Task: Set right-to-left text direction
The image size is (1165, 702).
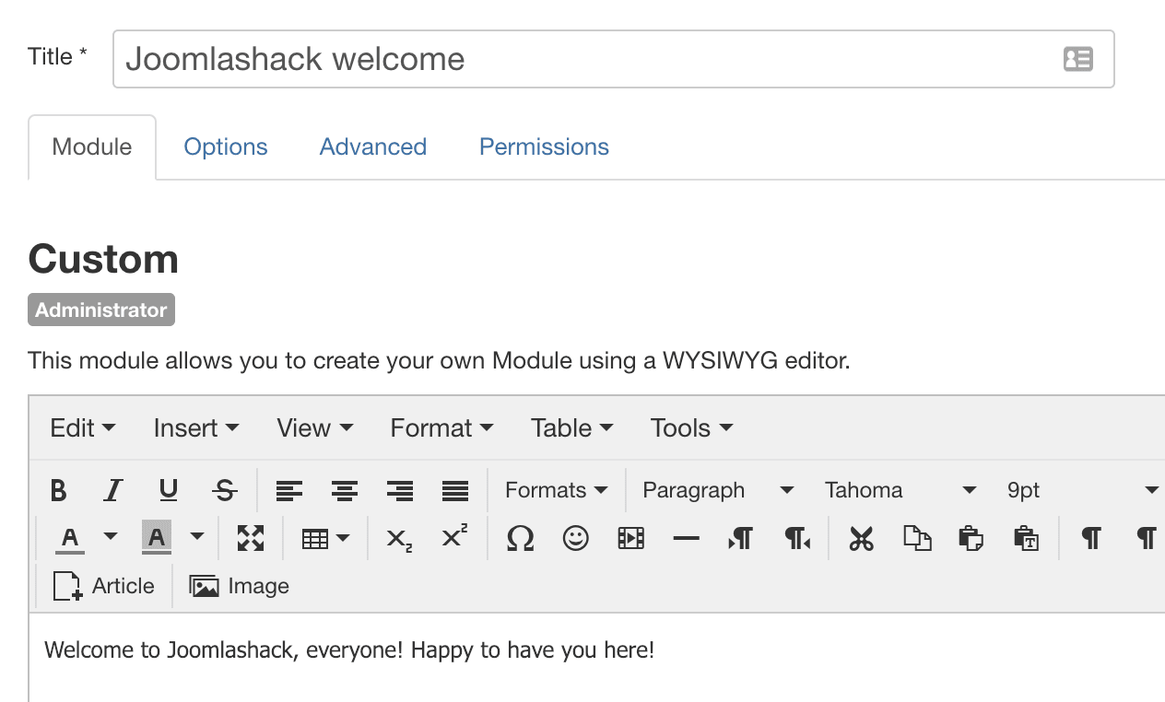Action: coord(797,538)
